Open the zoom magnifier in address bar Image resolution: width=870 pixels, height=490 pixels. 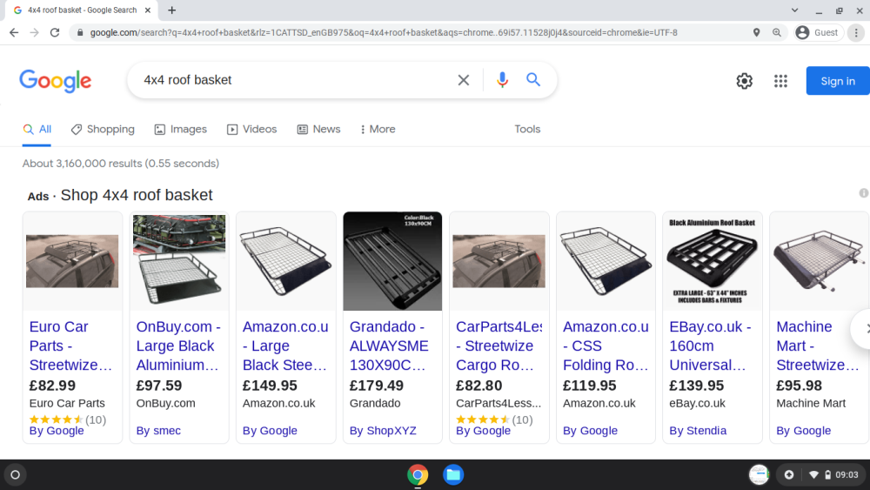(777, 33)
